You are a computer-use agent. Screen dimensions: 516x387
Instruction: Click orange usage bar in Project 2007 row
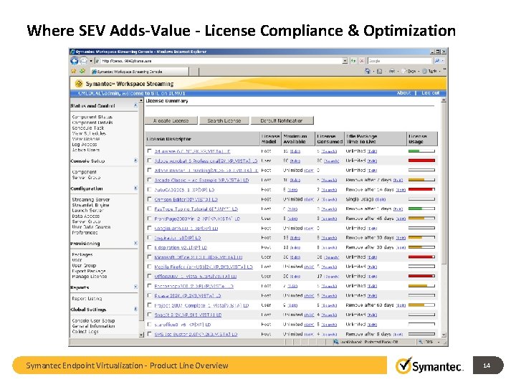click(416, 305)
